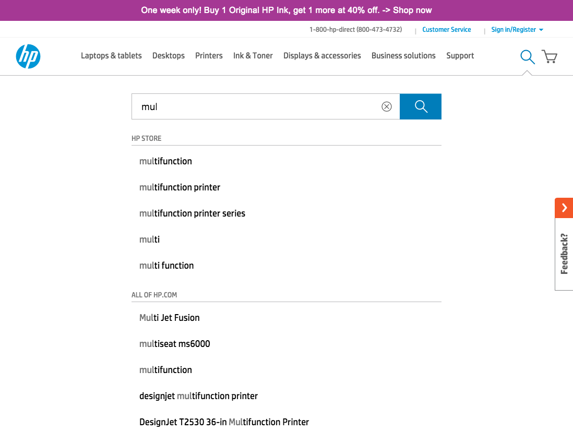Open the Printers menu

209,55
